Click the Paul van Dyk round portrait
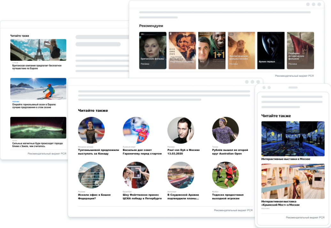The width and height of the screenshot is (331, 228). tap(181, 130)
